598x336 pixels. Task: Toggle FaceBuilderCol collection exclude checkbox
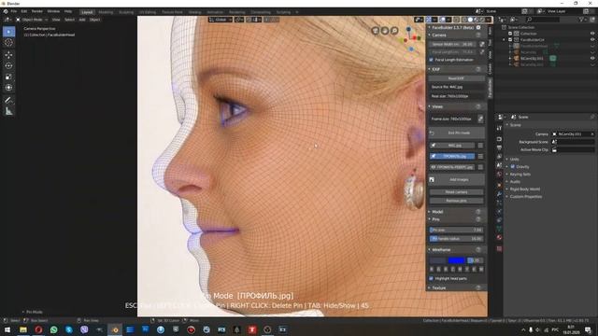(x=510, y=39)
